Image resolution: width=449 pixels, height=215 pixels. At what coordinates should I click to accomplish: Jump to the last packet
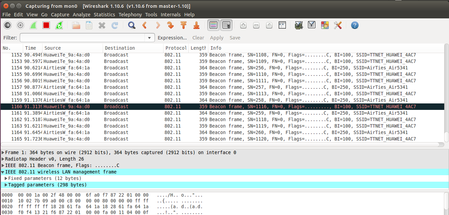point(196,25)
